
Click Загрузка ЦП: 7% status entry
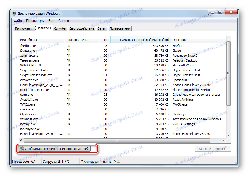[x=56, y=162]
